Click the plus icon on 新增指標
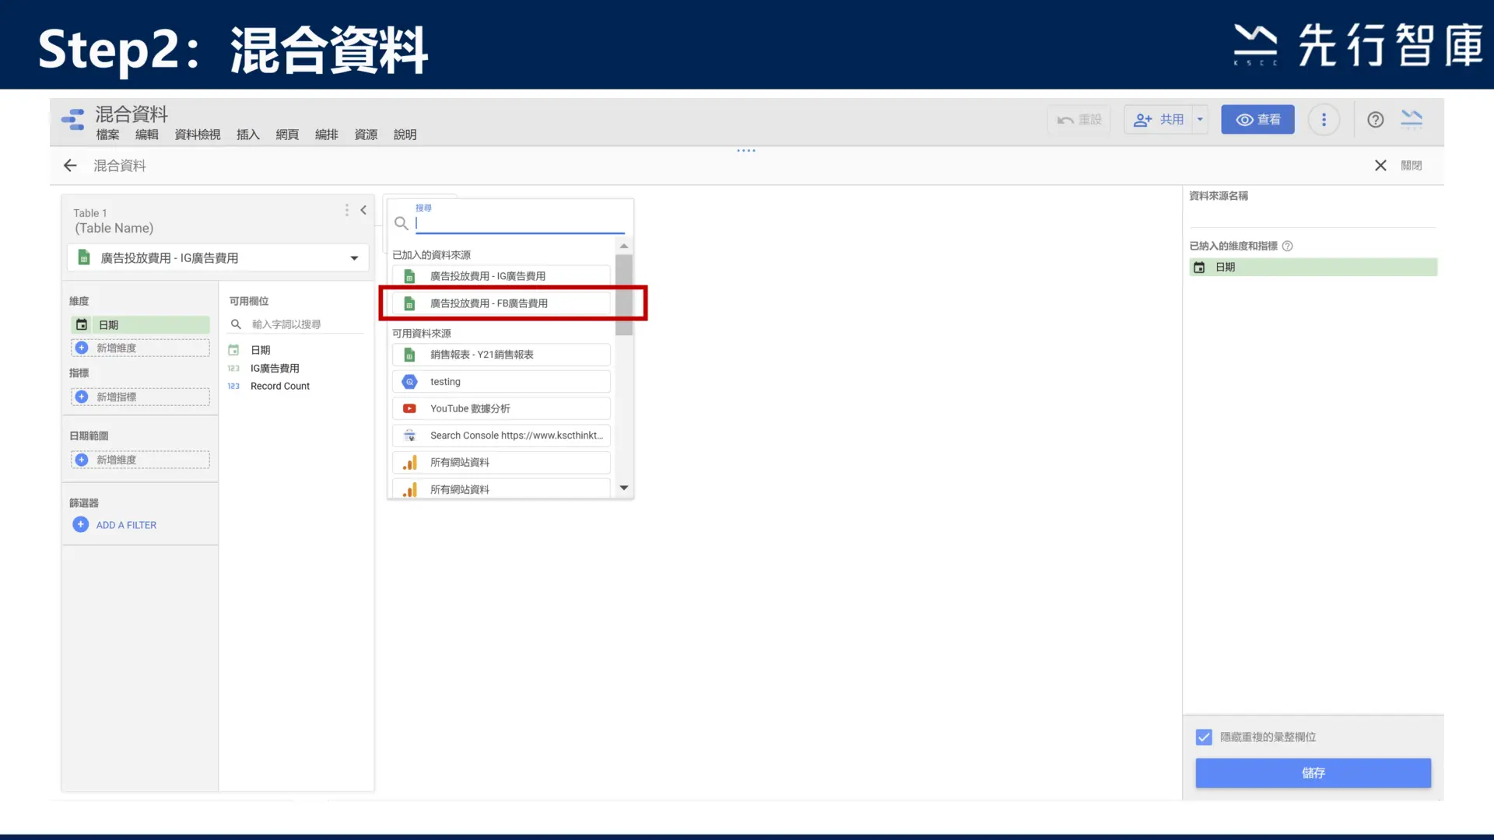 pyautogui.click(x=82, y=397)
